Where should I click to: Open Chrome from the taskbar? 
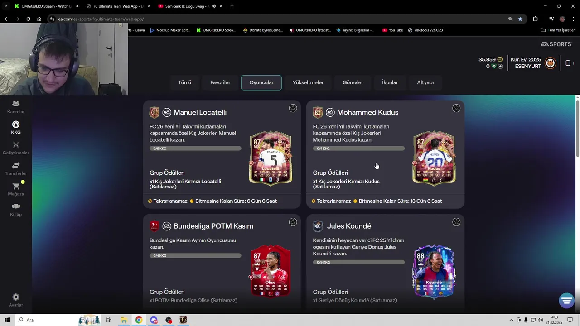pyautogui.click(x=139, y=320)
